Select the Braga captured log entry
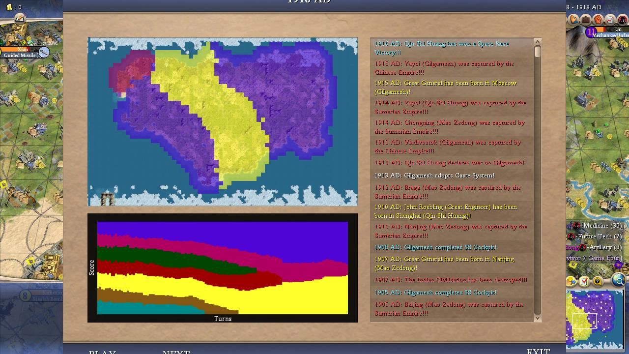The image size is (629, 354). click(x=452, y=192)
